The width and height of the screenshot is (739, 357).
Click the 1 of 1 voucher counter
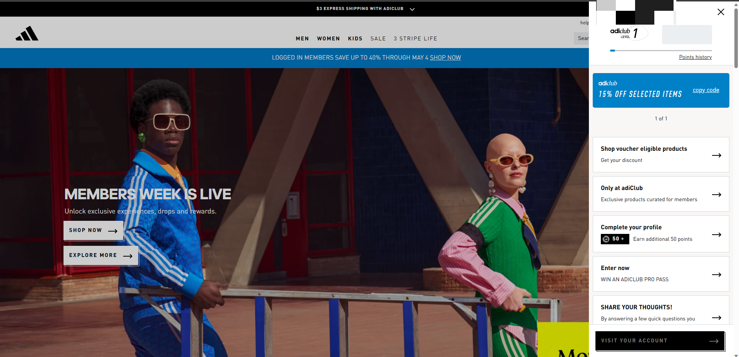click(x=661, y=119)
